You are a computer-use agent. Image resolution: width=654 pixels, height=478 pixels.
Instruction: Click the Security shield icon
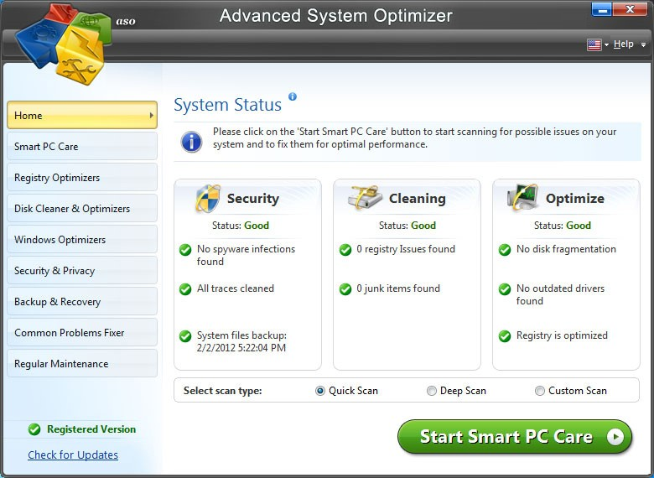(x=208, y=198)
